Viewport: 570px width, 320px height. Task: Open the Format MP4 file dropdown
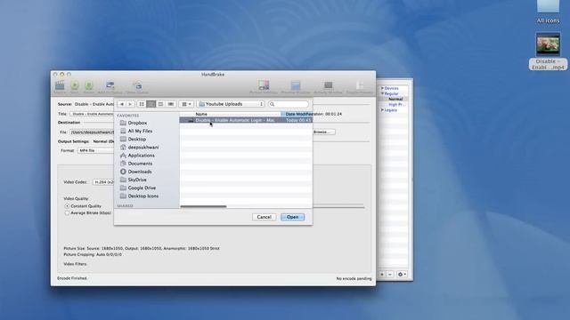tap(95, 150)
